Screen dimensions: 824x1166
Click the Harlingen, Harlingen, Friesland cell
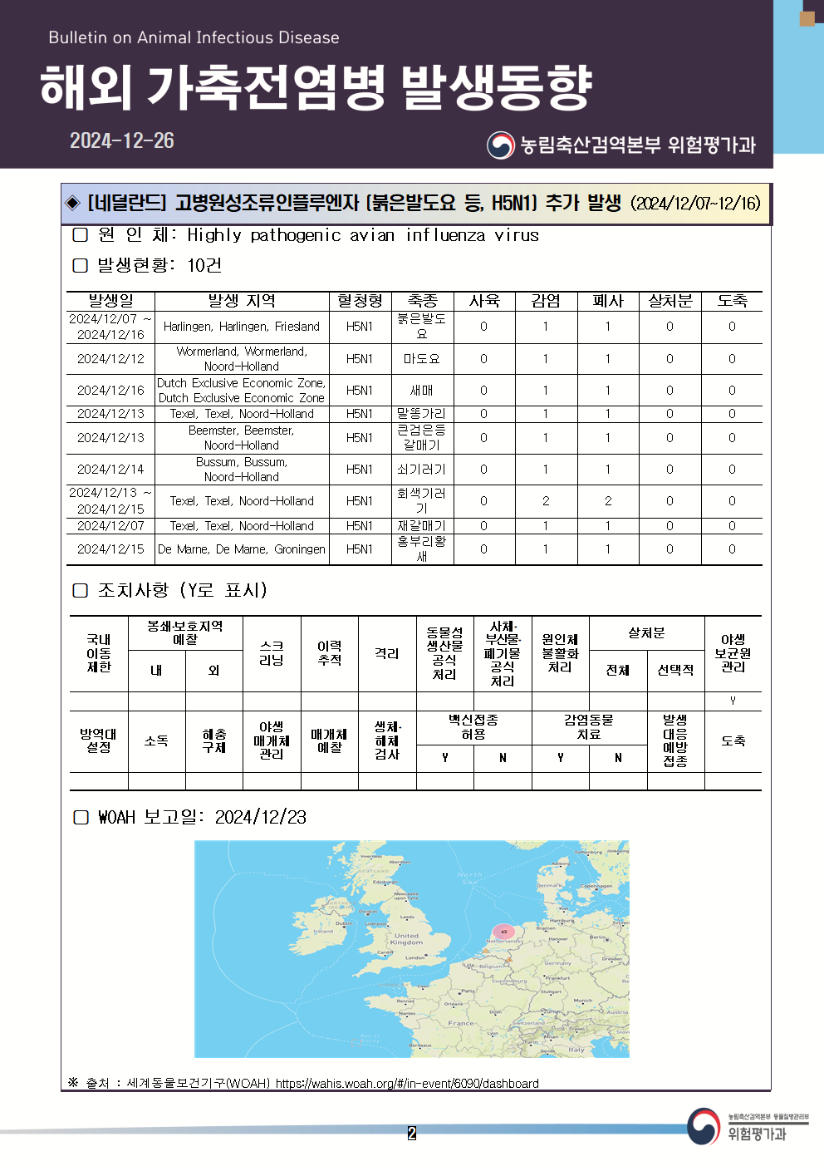242,327
